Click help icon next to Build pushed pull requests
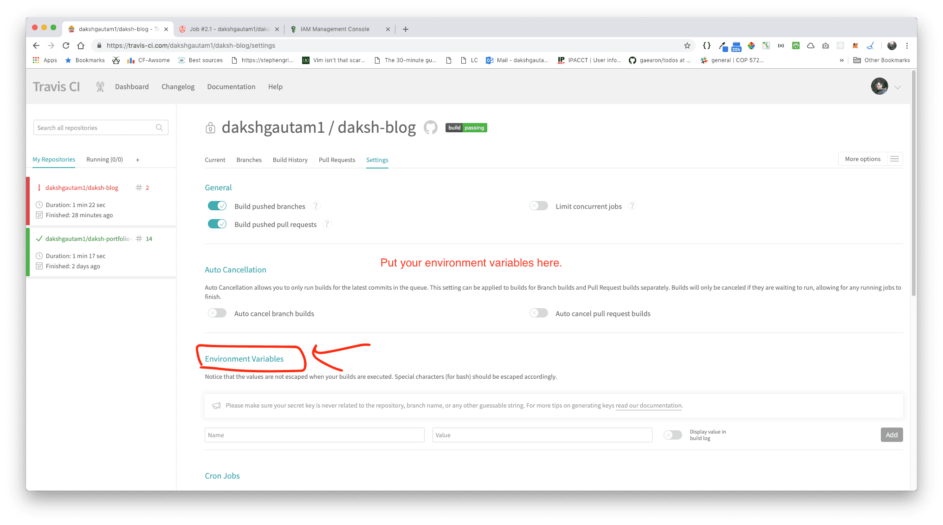The image size is (943, 525). click(x=327, y=224)
